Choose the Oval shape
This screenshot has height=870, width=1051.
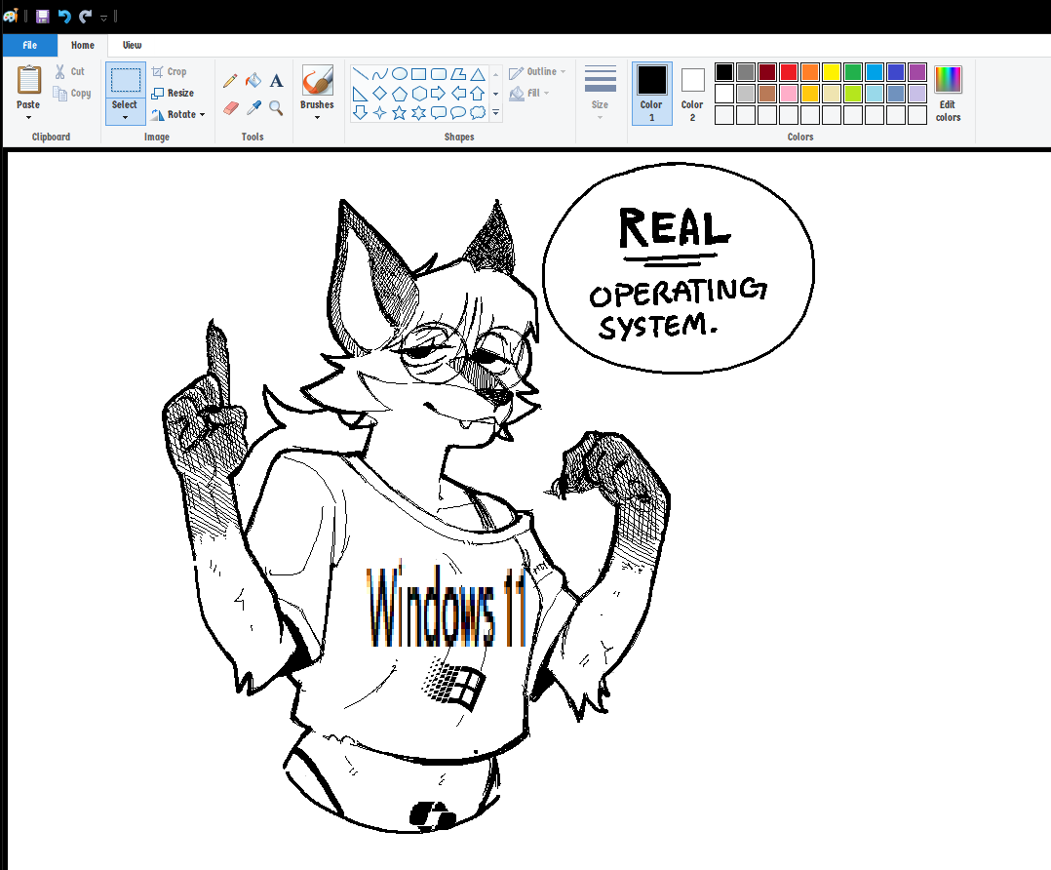(x=400, y=74)
